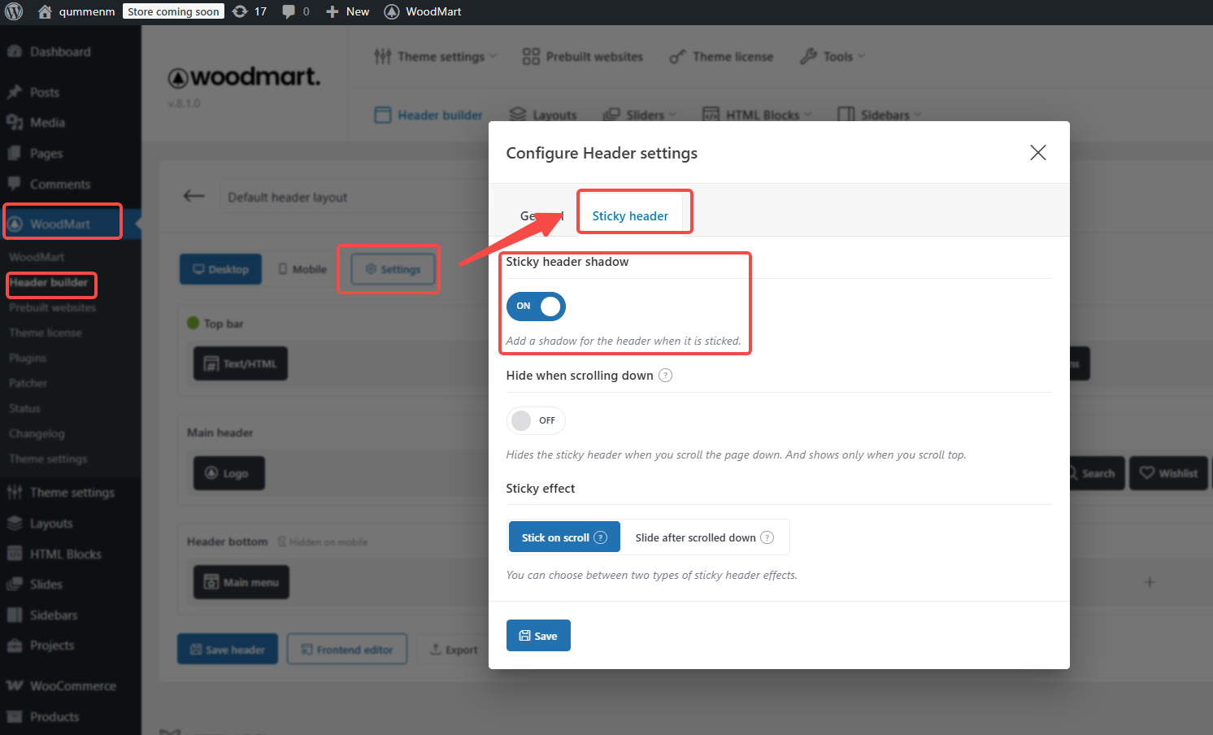Enable Hide when scrolling down switch
Viewport: 1213px width, 735px height.
536,420
